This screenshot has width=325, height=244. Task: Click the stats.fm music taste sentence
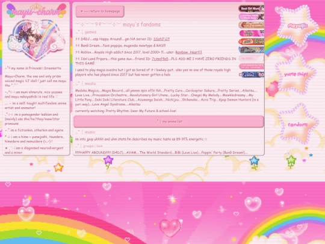(x=141, y=139)
